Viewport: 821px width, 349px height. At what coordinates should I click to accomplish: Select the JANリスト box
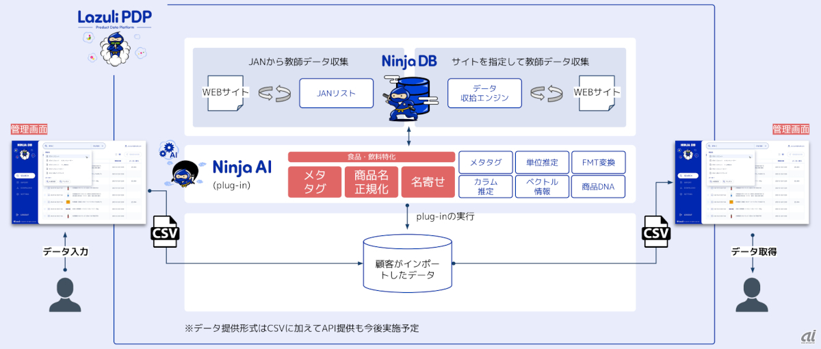tap(337, 93)
